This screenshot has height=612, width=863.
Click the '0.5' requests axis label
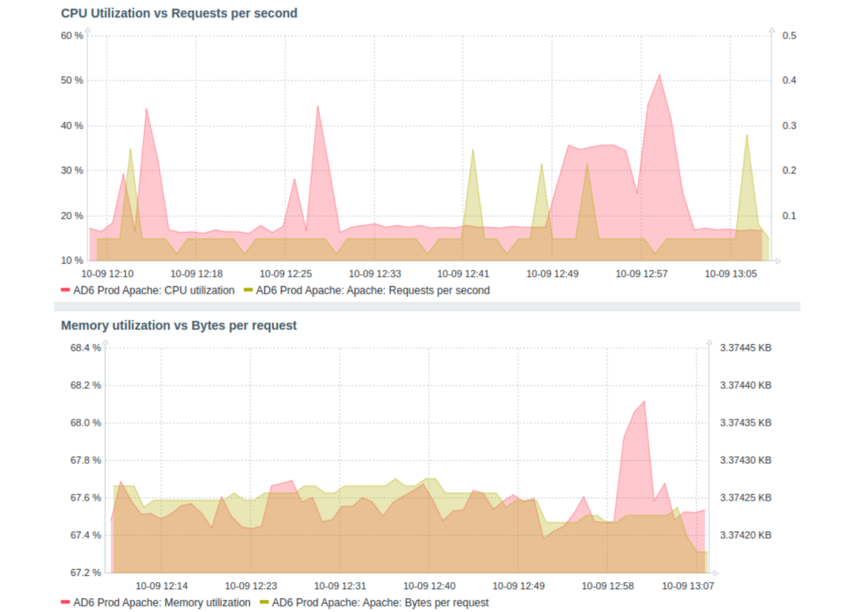(789, 36)
